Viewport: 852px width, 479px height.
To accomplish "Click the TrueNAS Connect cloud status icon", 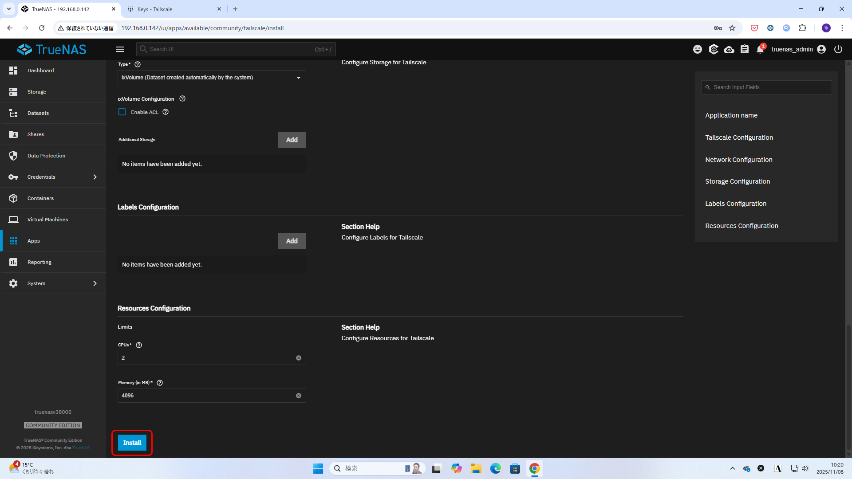I will point(729,49).
